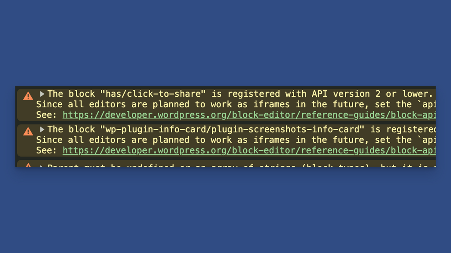Viewport: 451px width, 253px height.
Task: Click 'Since all editors' line in second warning
Action: coord(236,140)
